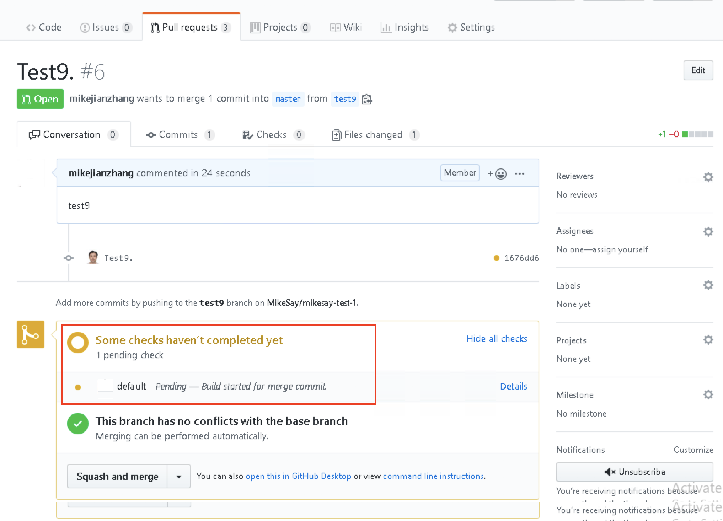Open the Milestone gear settings
Viewport: 723px width, 521px height.
708,394
